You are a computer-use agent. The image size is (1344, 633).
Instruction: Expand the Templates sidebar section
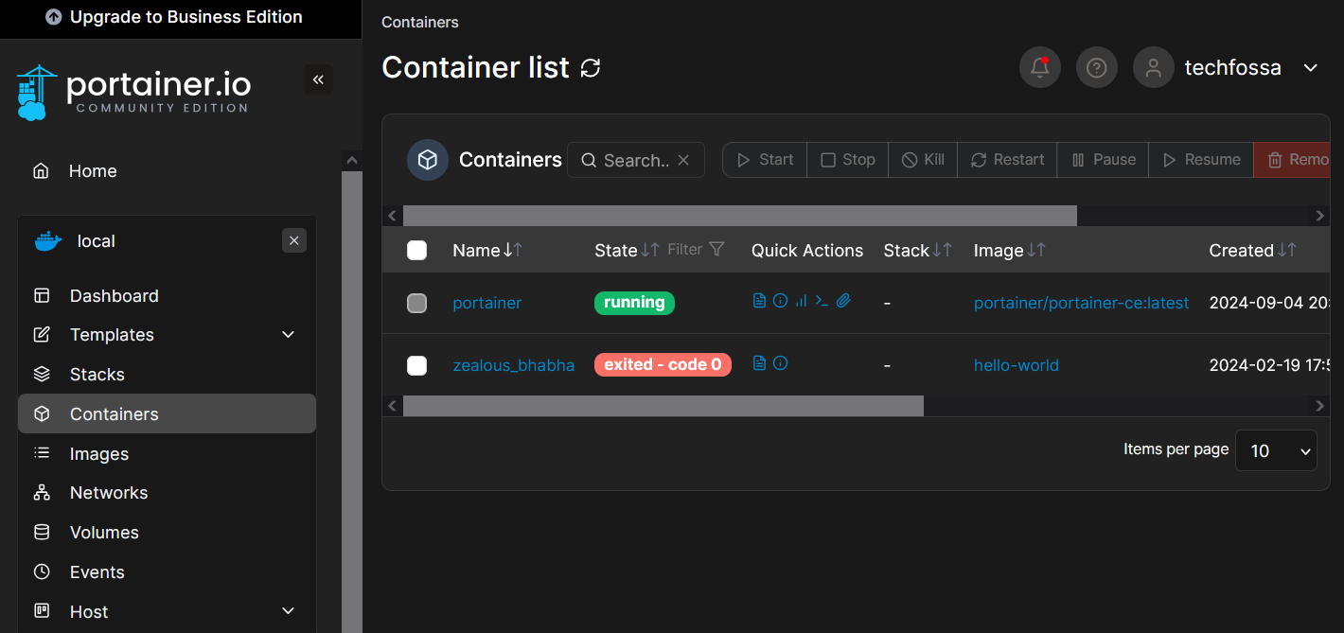[x=288, y=335]
